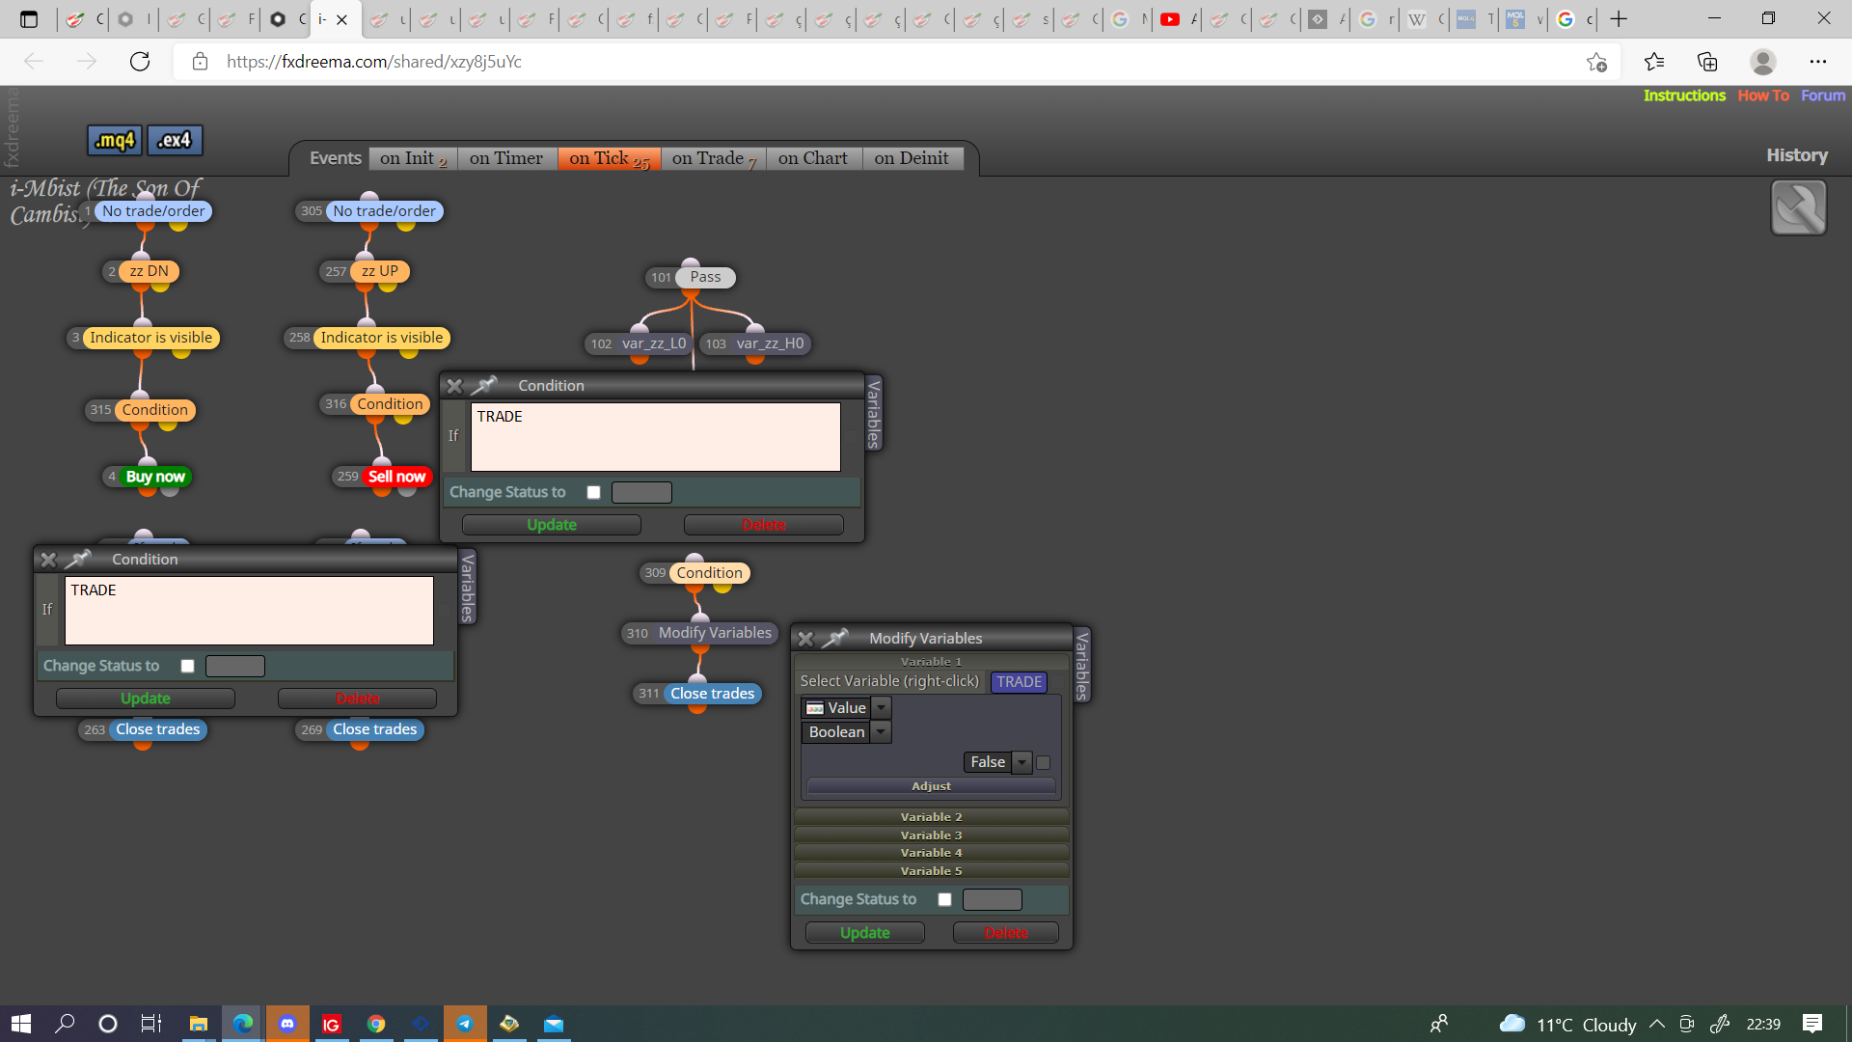Click the TRADE variable selector

coord(1019,682)
